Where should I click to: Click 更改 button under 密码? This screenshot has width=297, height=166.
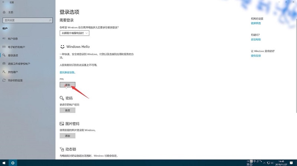(x=68, y=110)
